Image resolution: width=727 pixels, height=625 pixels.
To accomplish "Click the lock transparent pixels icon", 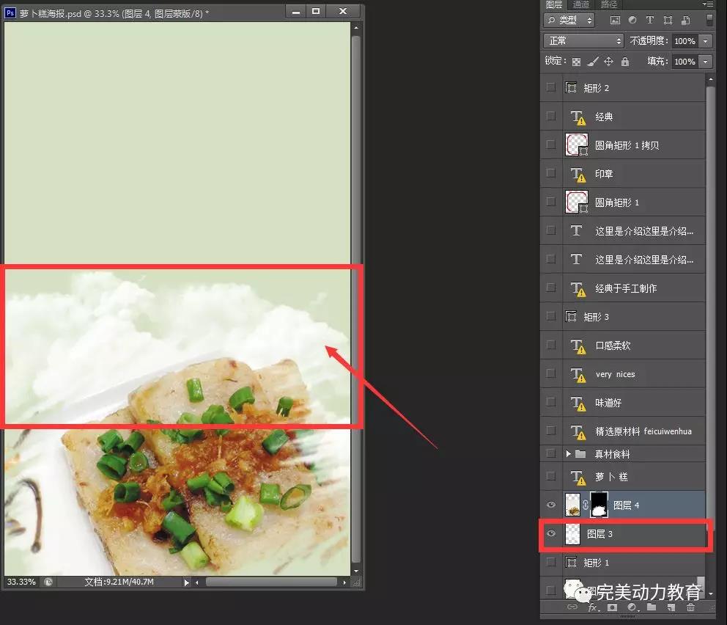I will click(577, 62).
